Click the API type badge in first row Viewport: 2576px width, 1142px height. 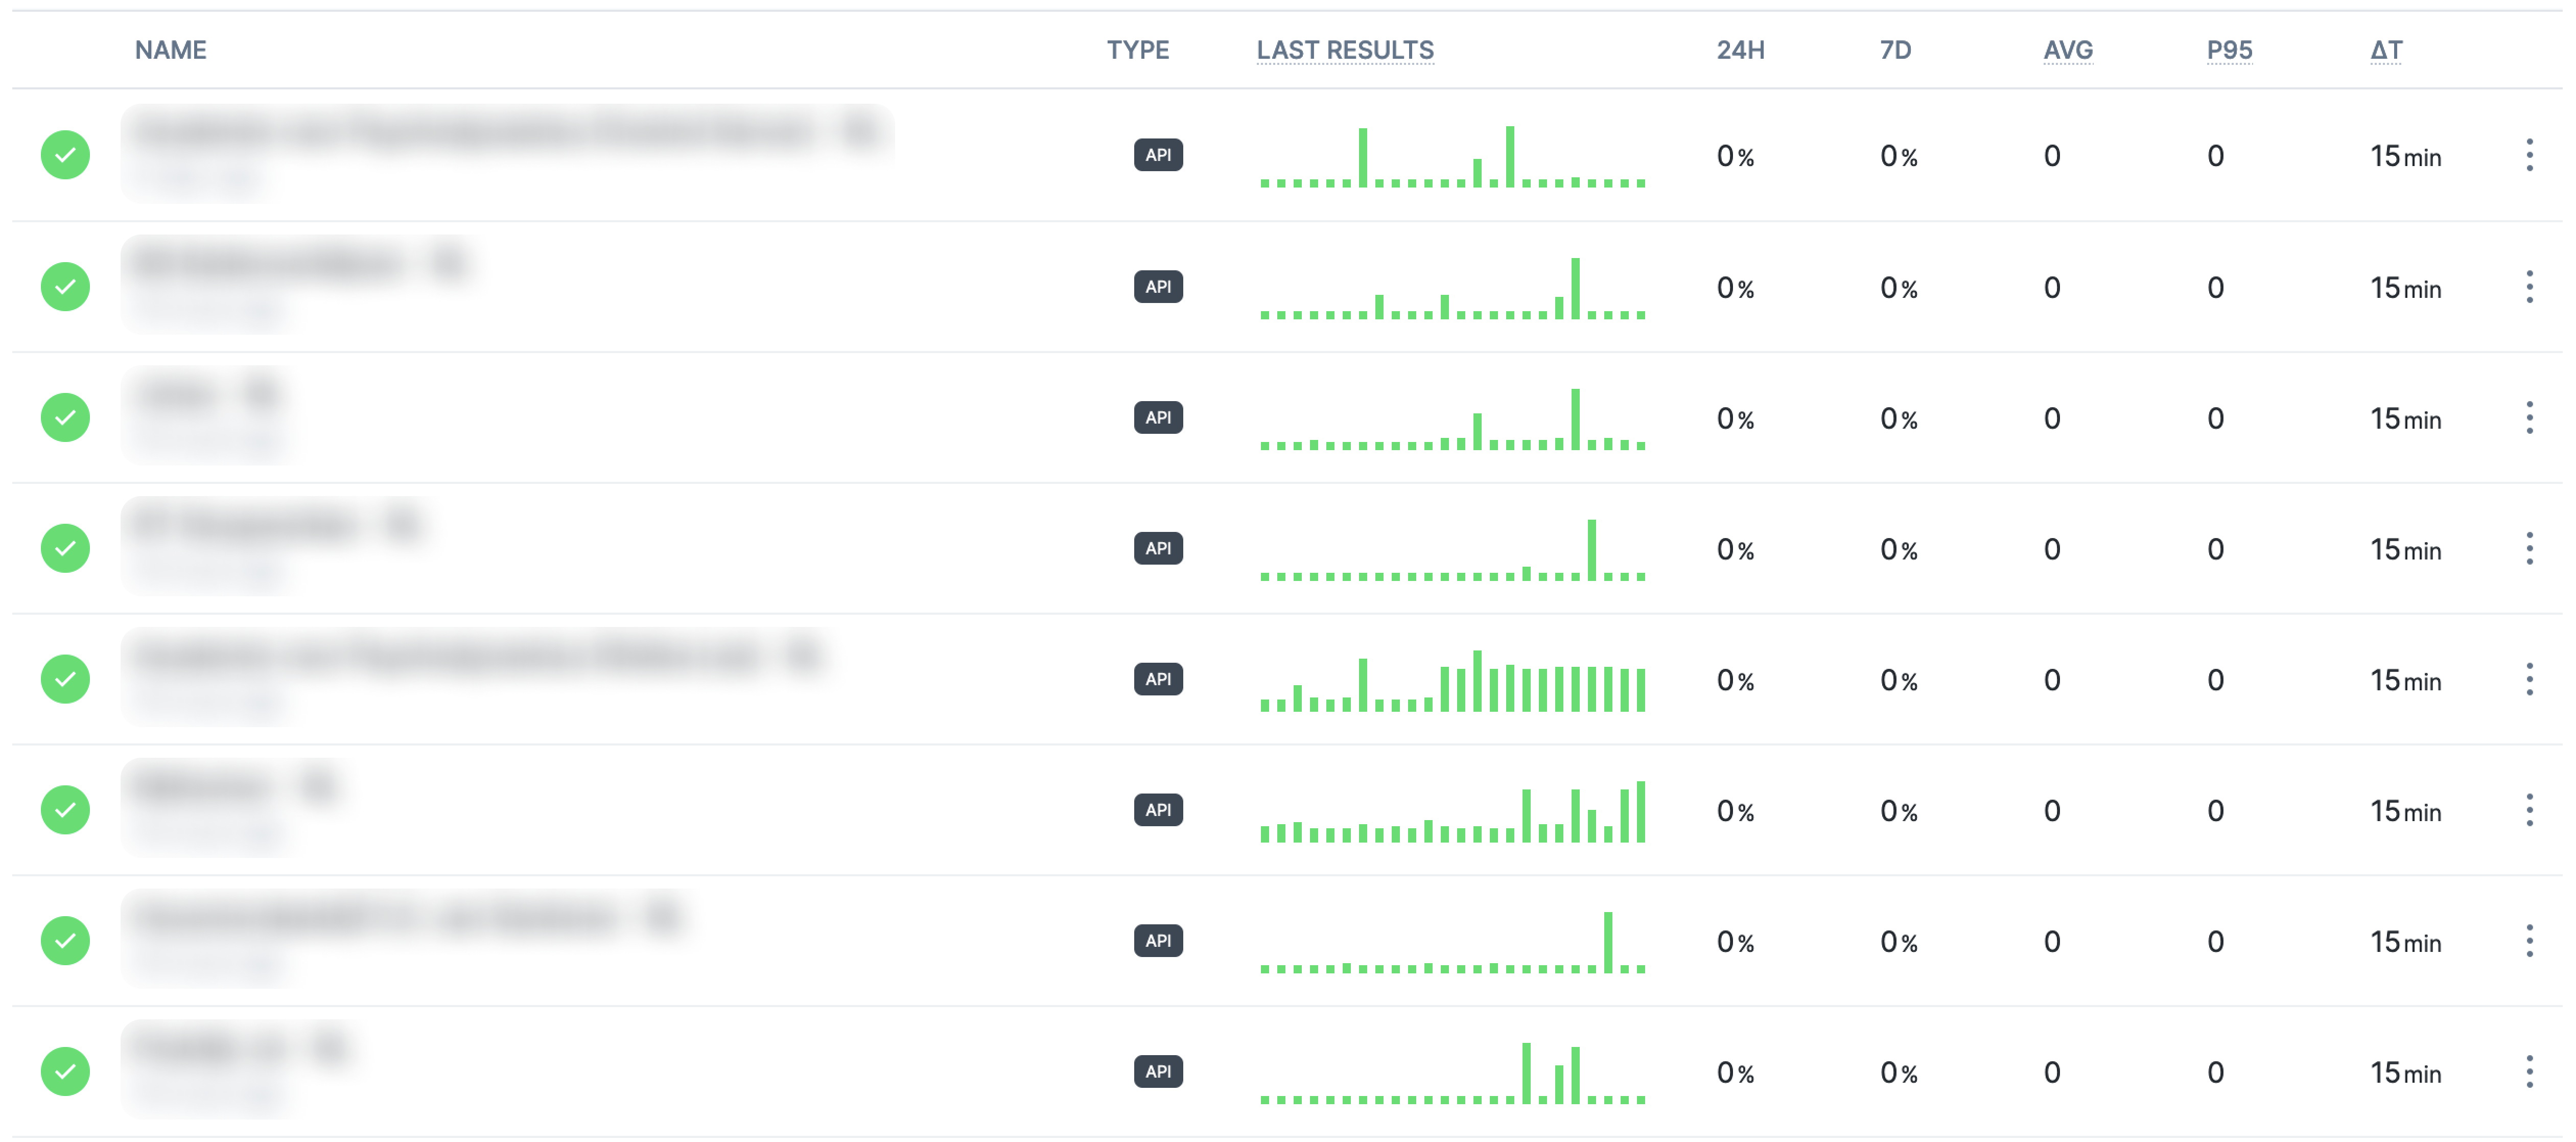[1158, 155]
